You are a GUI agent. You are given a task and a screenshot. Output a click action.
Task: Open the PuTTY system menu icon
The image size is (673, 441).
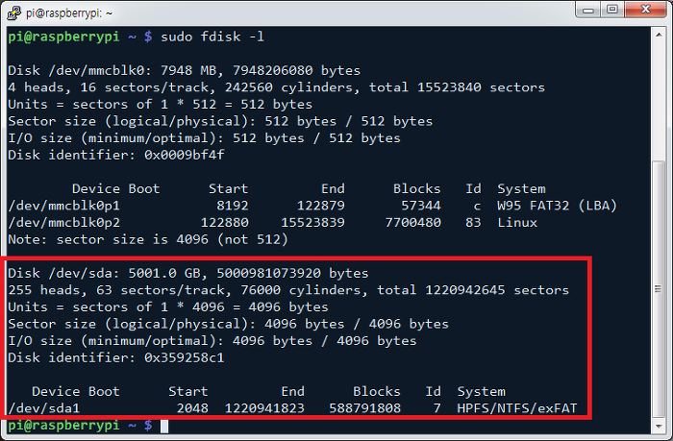point(13,12)
